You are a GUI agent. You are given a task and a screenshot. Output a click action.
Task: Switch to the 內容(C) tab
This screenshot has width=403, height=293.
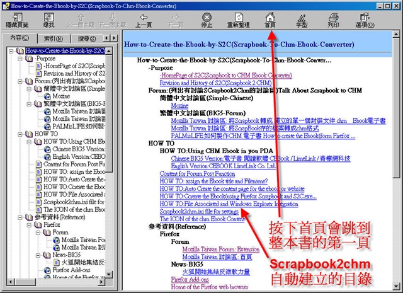point(20,38)
